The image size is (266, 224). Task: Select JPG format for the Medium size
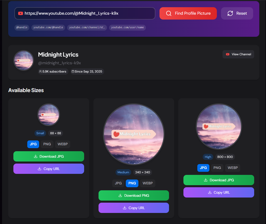click(118, 183)
